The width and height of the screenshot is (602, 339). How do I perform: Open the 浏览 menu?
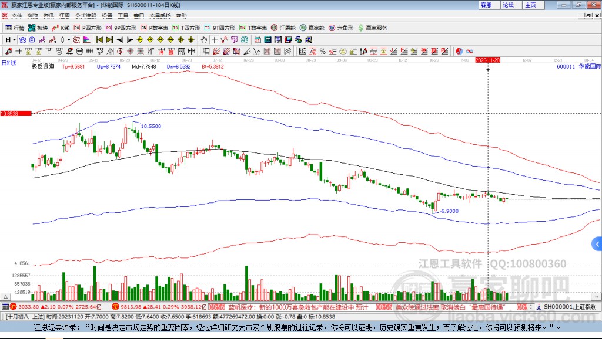(x=33, y=16)
